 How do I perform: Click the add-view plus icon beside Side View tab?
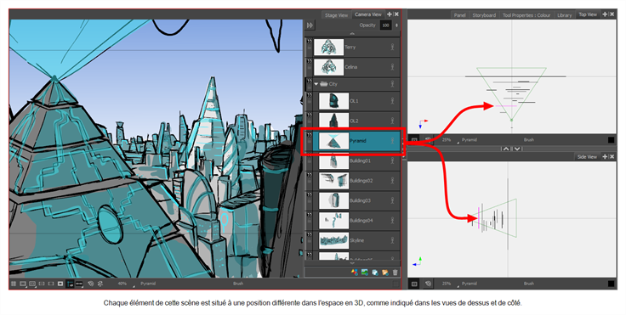coord(605,157)
